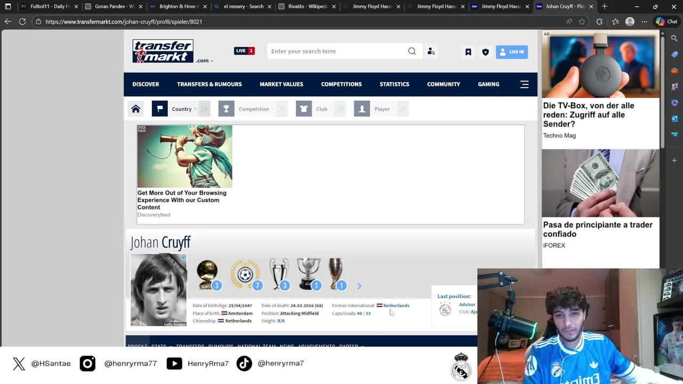Viewport: 683px width, 384px height.
Task: Click the top scorer wreath icon
Action: click(245, 275)
